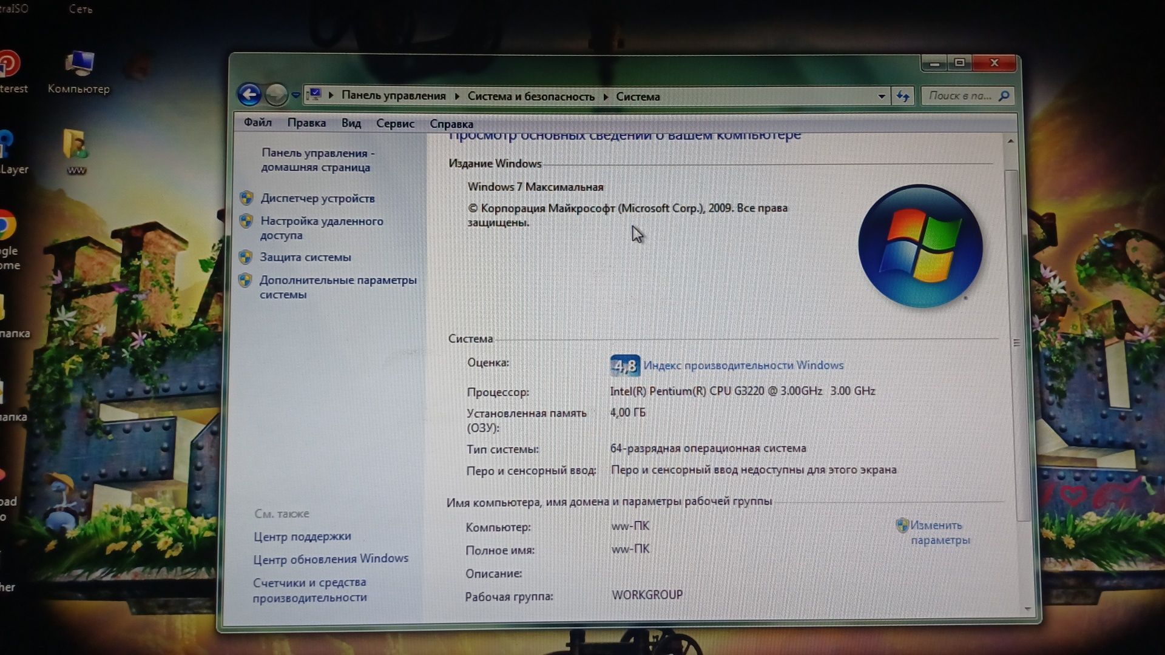The width and height of the screenshot is (1165, 655).
Task: Click the scrollbar down arrow
Action: pyautogui.click(x=1027, y=608)
